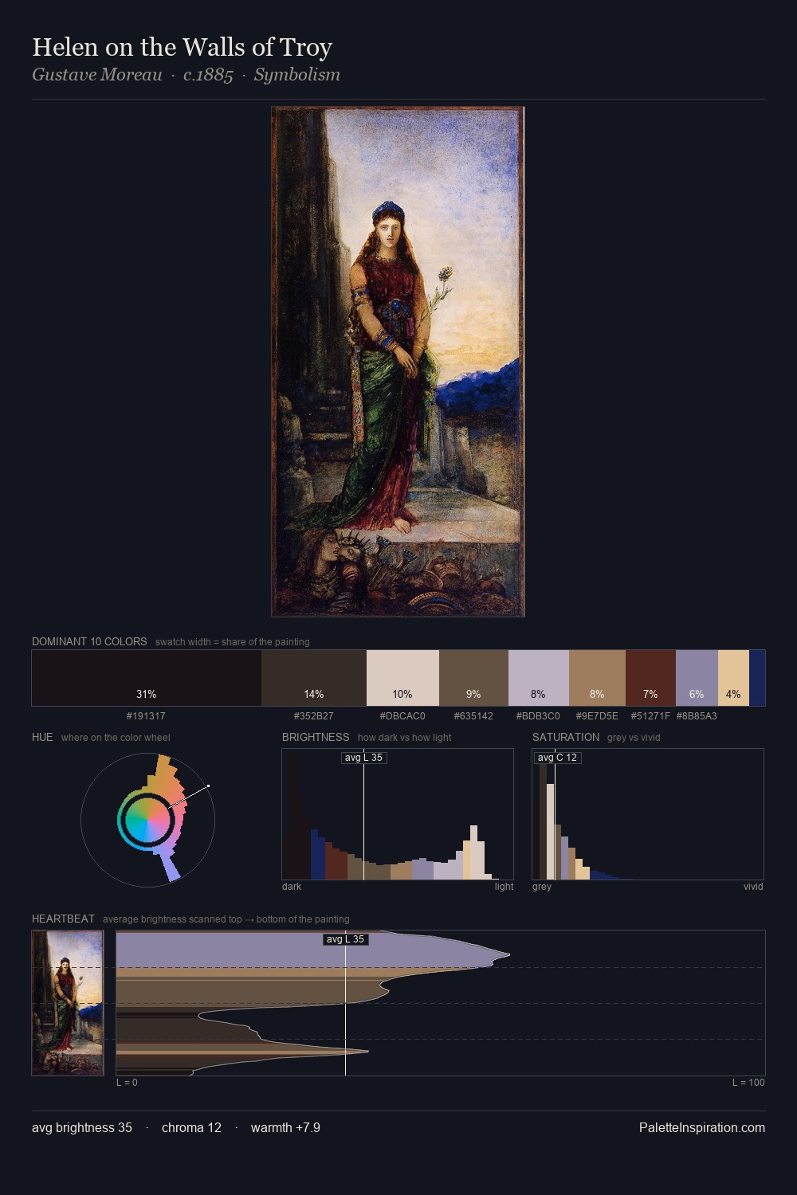
Task: Pick the narrow navy blue swatch
Action: click(757, 678)
